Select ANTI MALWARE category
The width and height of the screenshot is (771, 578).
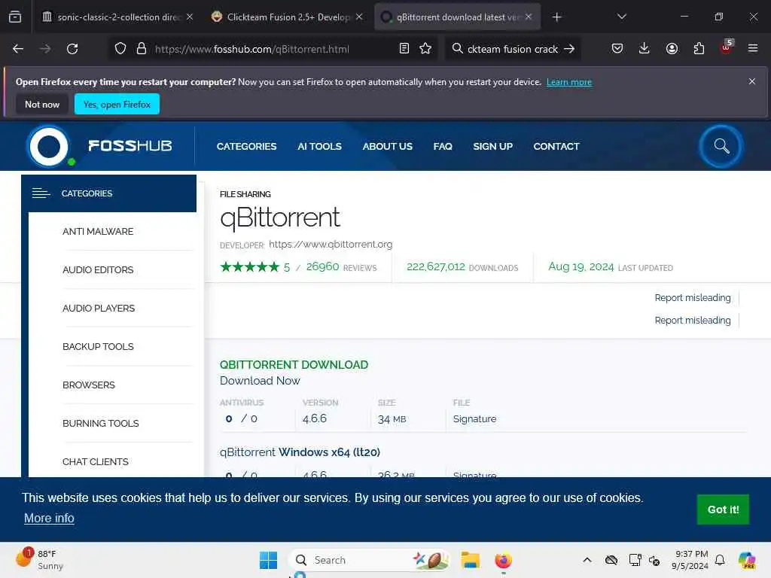(x=98, y=232)
